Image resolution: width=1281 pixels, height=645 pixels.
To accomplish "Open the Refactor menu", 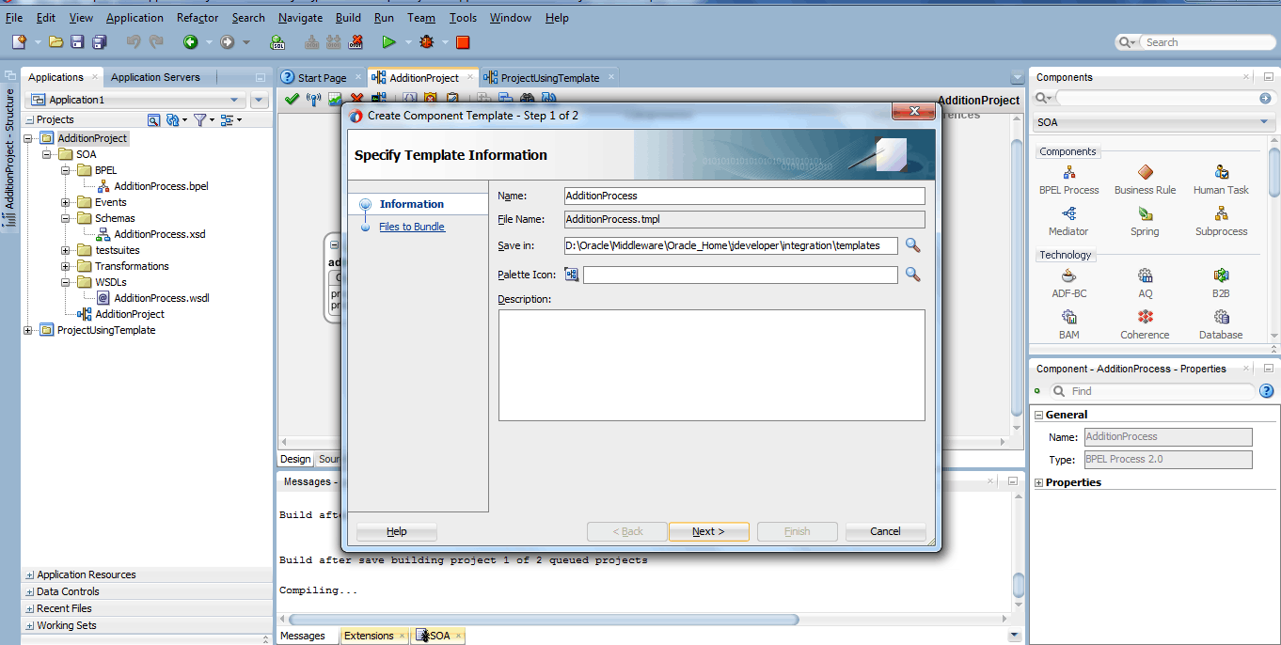I will tap(198, 18).
